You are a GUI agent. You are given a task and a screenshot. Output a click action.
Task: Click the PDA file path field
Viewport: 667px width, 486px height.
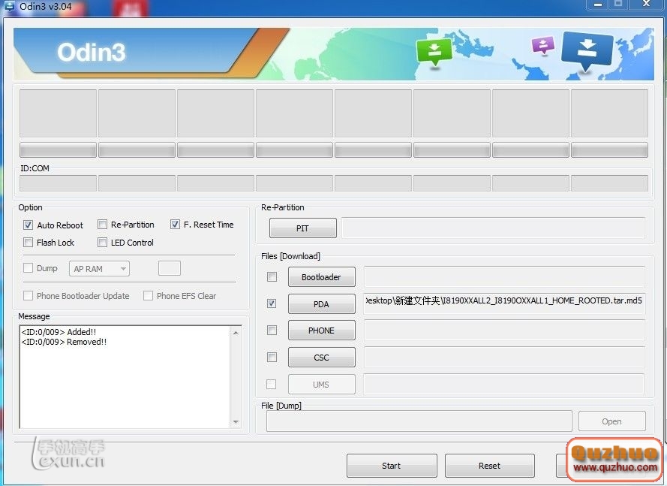pyautogui.click(x=504, y=303)
